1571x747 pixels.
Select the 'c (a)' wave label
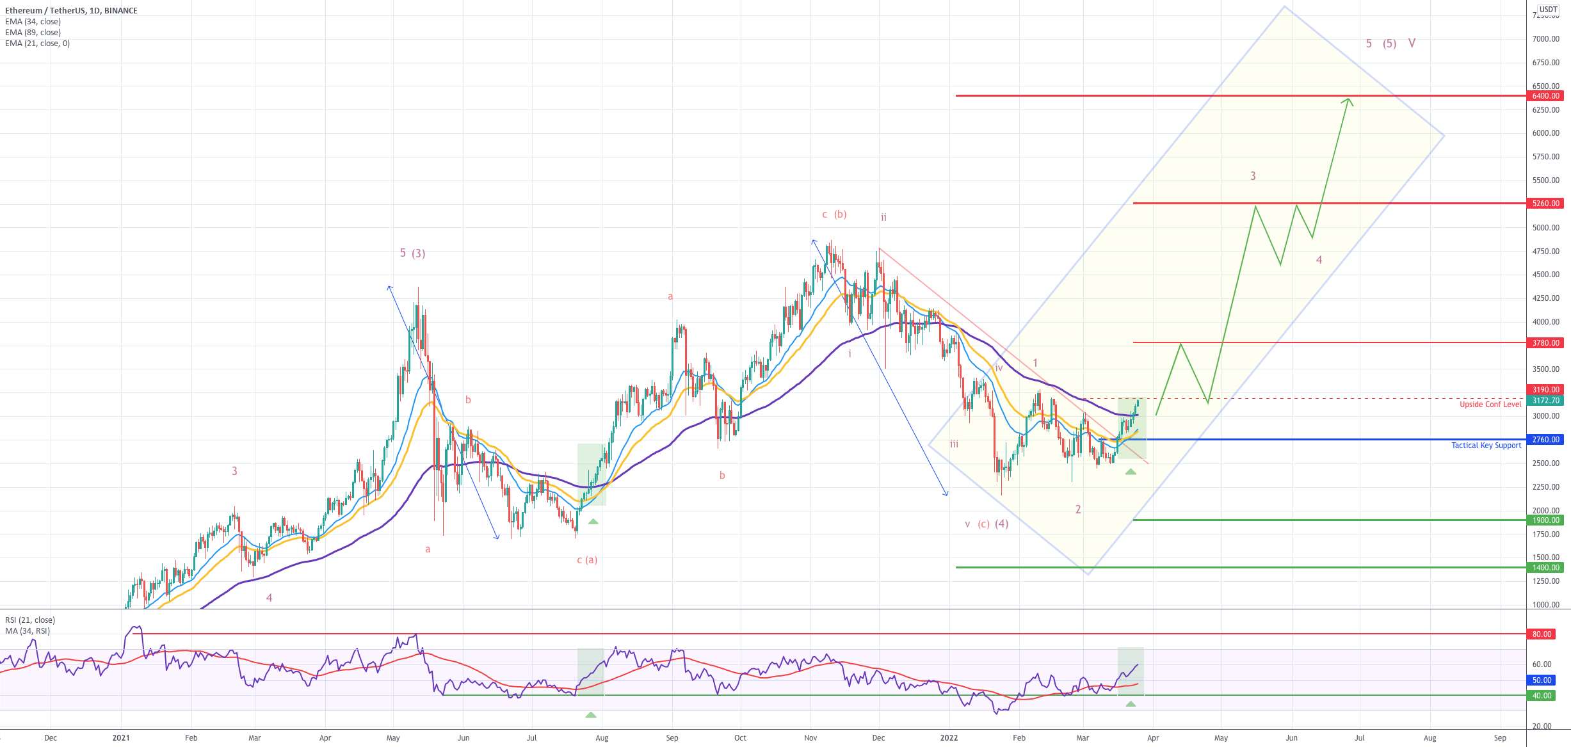pos(587,560)
